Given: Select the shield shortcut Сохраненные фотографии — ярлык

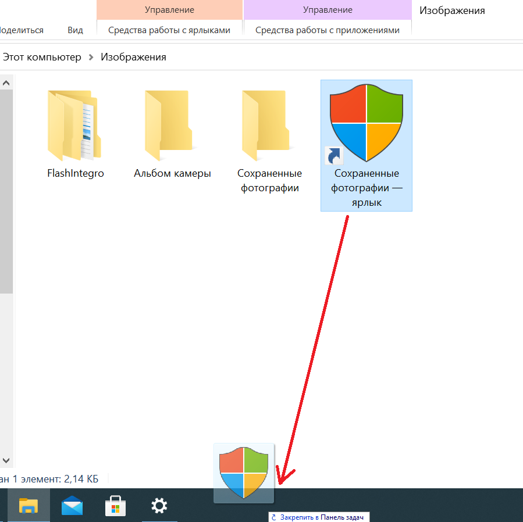Looking at the screenshot, I should [367, 145].
